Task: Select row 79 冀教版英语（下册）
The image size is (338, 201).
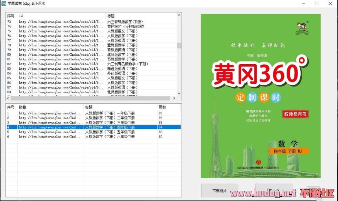Action: click(92, 50)
